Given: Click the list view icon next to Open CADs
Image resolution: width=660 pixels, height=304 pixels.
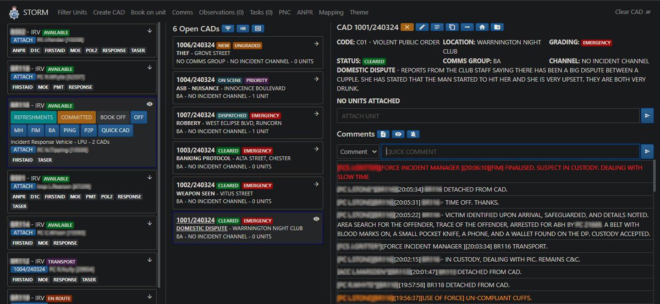Looking at the screenshot, I should [243, 29].
